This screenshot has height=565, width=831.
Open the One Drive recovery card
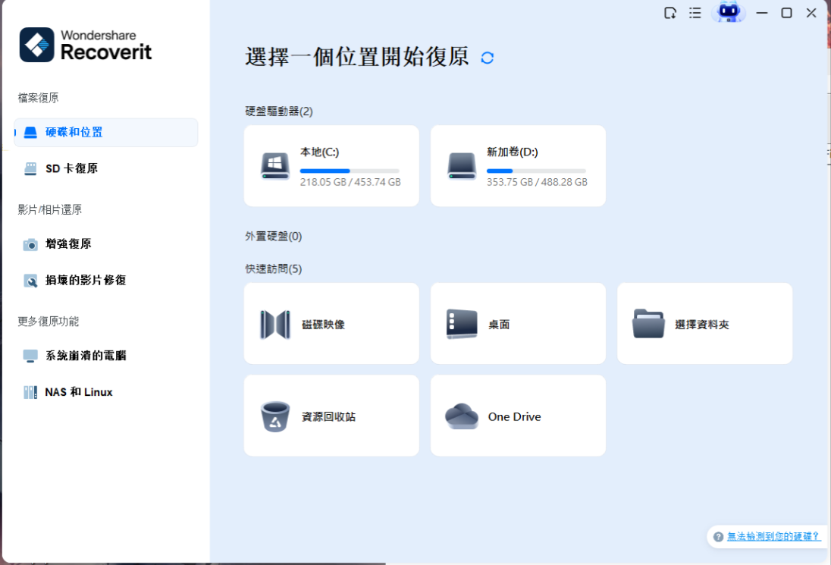(518, 416)
